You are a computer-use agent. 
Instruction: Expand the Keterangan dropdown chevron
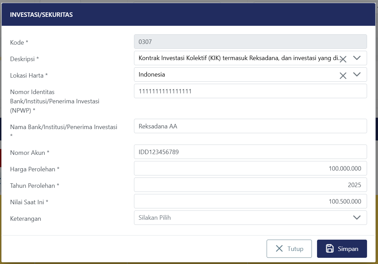[357, 218]
